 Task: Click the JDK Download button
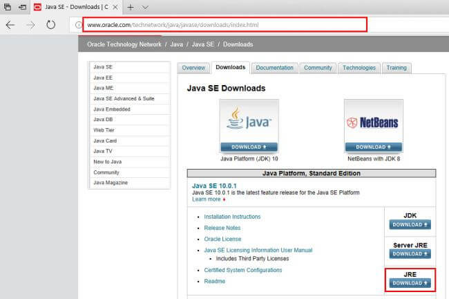click(x=410, y=225)
